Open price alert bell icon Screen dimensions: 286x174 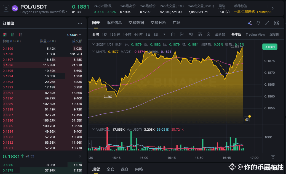click(x=258, y=23)
